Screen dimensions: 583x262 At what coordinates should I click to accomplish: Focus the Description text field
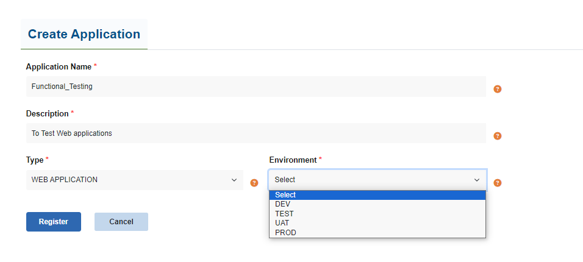point(256,133)
